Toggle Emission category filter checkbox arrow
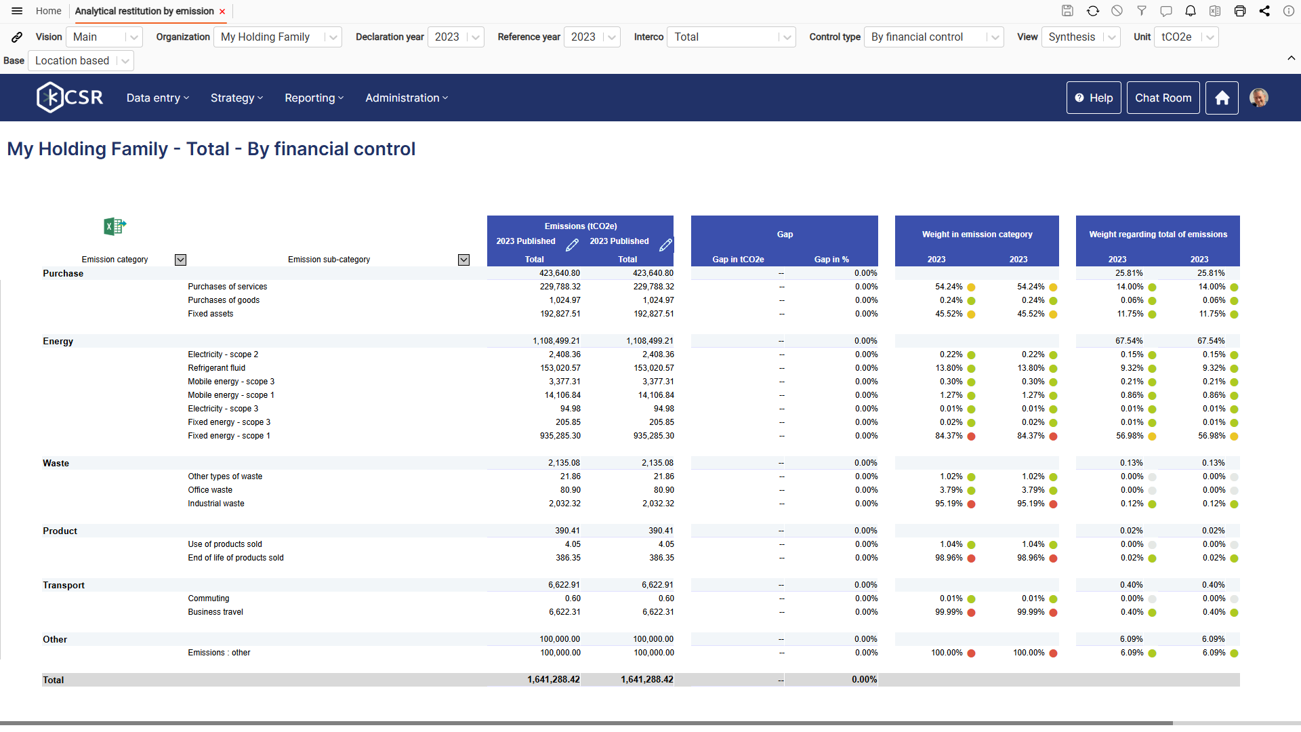This screenshot has width=1301, height=732. pyautogui.click(x=180, y=260)
